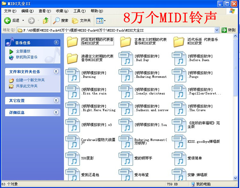Open the 帮助(H) menu

tap(97, 11)
